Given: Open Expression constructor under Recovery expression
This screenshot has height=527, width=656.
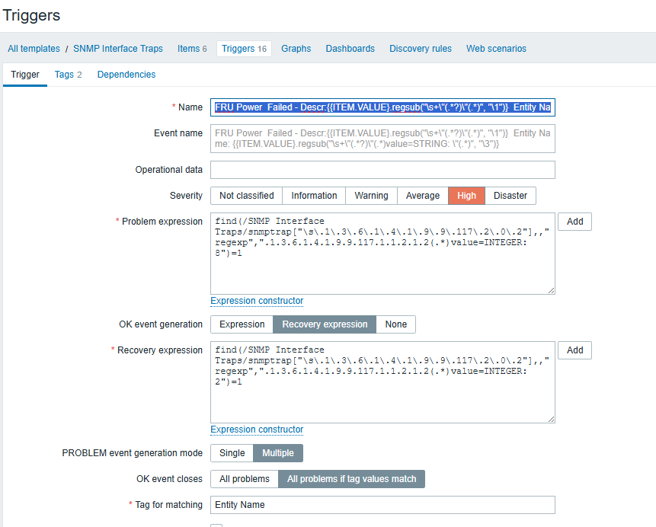Looking at the screenshot, I should coord(257,430).
